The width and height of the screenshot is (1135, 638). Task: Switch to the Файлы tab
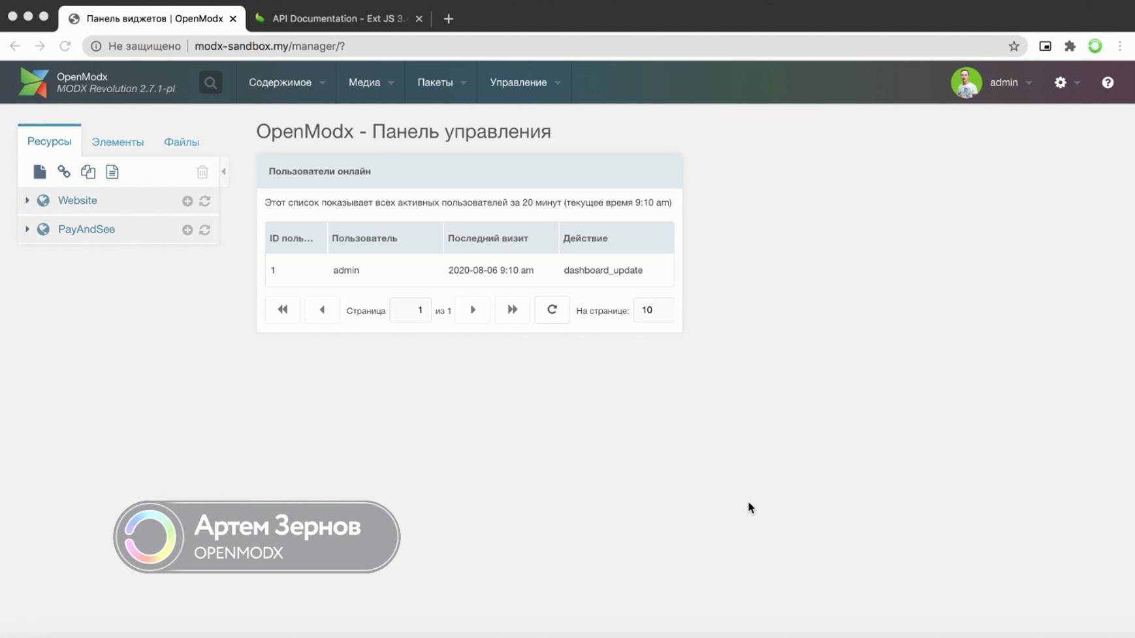[182, 142]
